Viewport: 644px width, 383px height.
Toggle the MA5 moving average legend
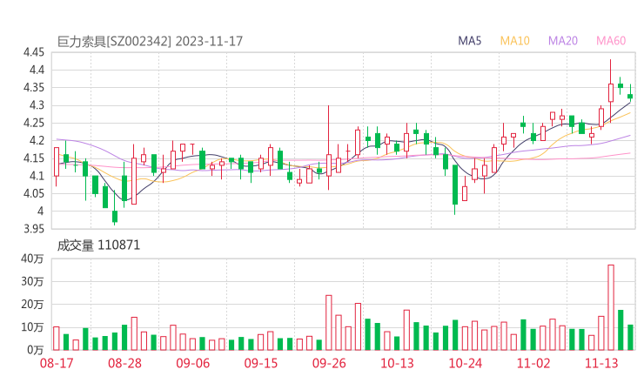tap(470, 41)
